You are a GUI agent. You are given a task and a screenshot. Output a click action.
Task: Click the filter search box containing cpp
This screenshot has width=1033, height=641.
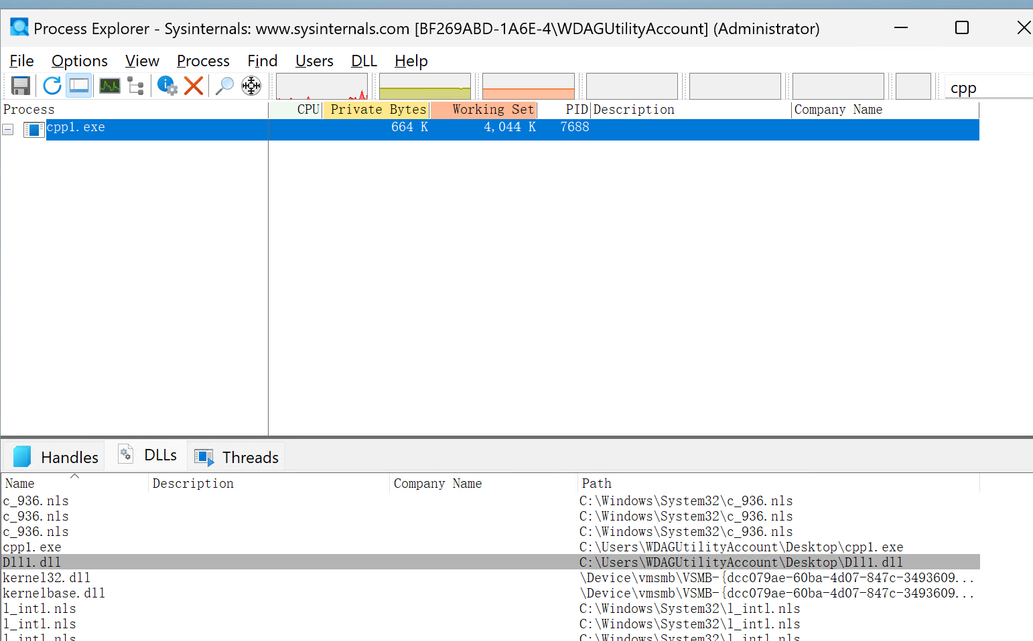tap(989, 88)
